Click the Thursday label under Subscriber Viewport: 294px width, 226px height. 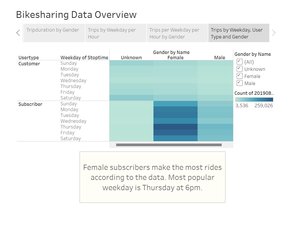pyautogui.click(x=71, y=127)
